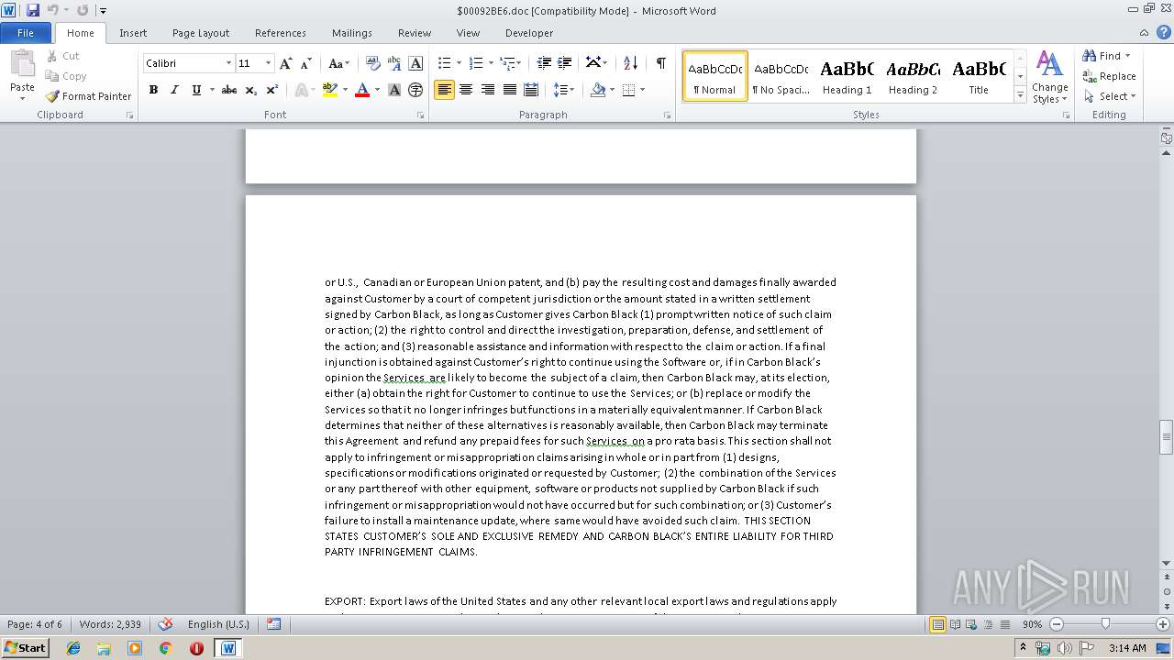This screenshot has width=1174, height=660.
Task: Click the Page: 4 of 6 indicator
Action: point(35,624)
